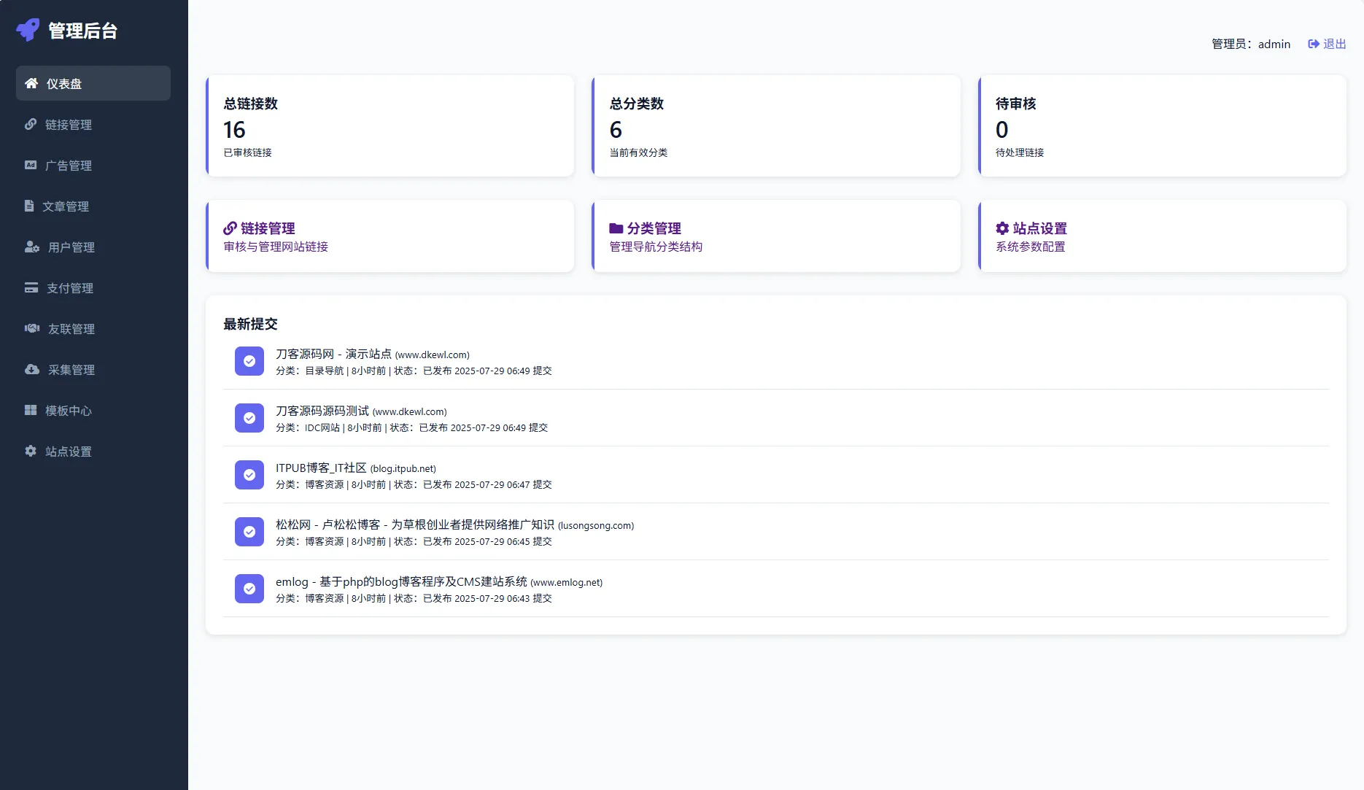The height and width of the screenshot is (790, 1364).
Task: Click the user icon beside 用户管理
Action: coord(32,247)
